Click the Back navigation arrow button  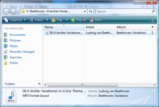tap(6, 11)
